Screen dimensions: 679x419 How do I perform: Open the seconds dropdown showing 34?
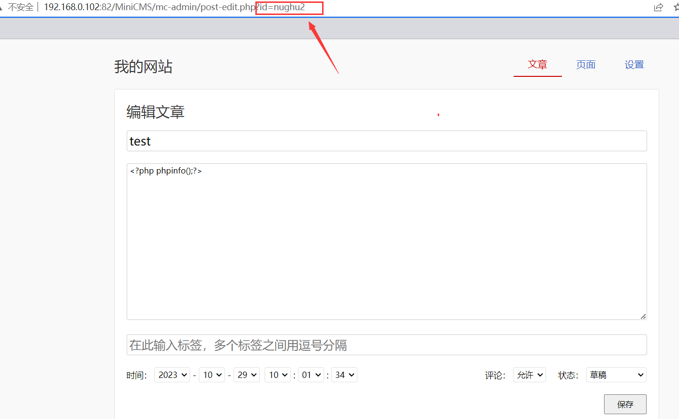click(x=344, y=375)
